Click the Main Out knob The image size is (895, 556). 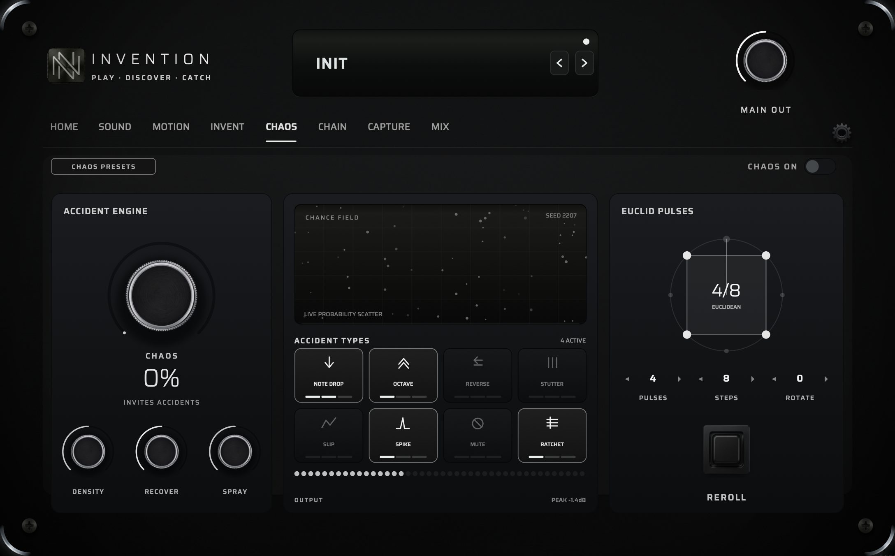[765, 61]
